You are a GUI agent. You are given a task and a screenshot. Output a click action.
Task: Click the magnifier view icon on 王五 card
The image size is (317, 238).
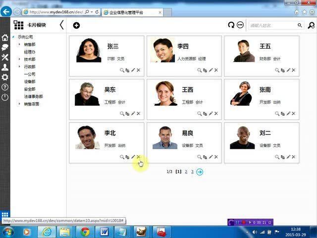[x=277, y=70]
